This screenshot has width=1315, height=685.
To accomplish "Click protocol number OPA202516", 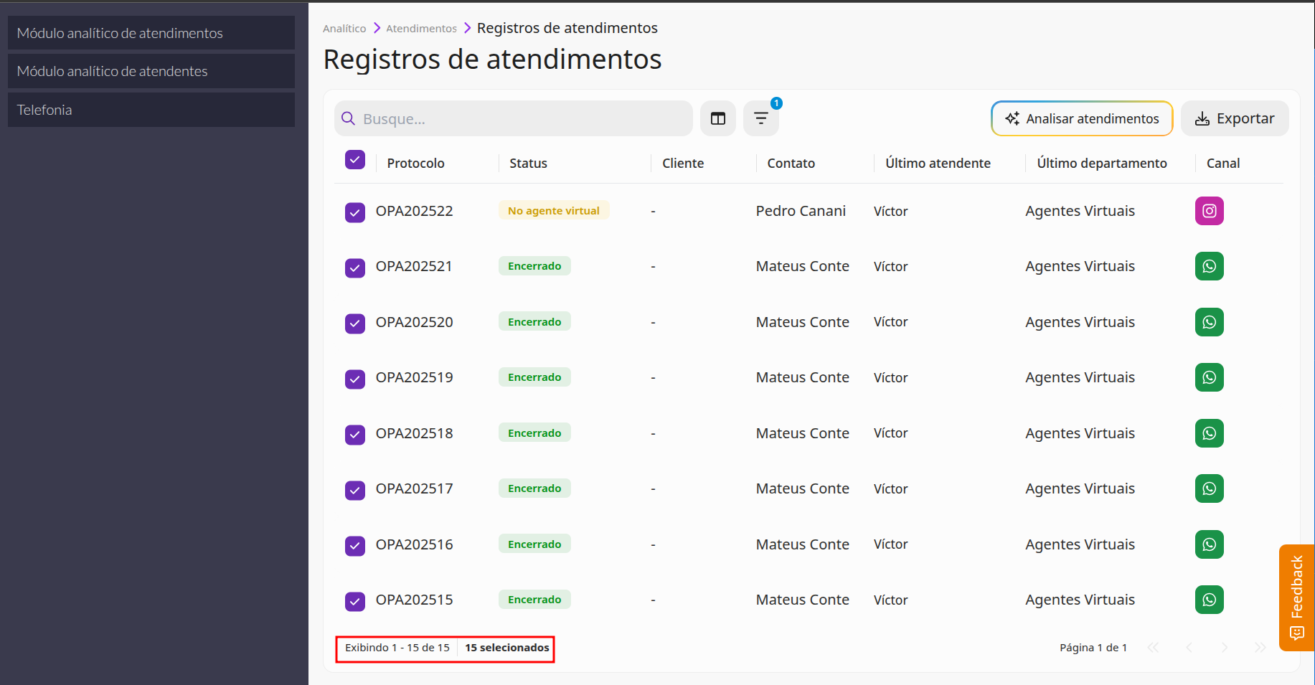I will 415,544.
